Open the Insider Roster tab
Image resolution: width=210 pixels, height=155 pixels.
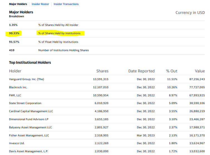(40, 4)
